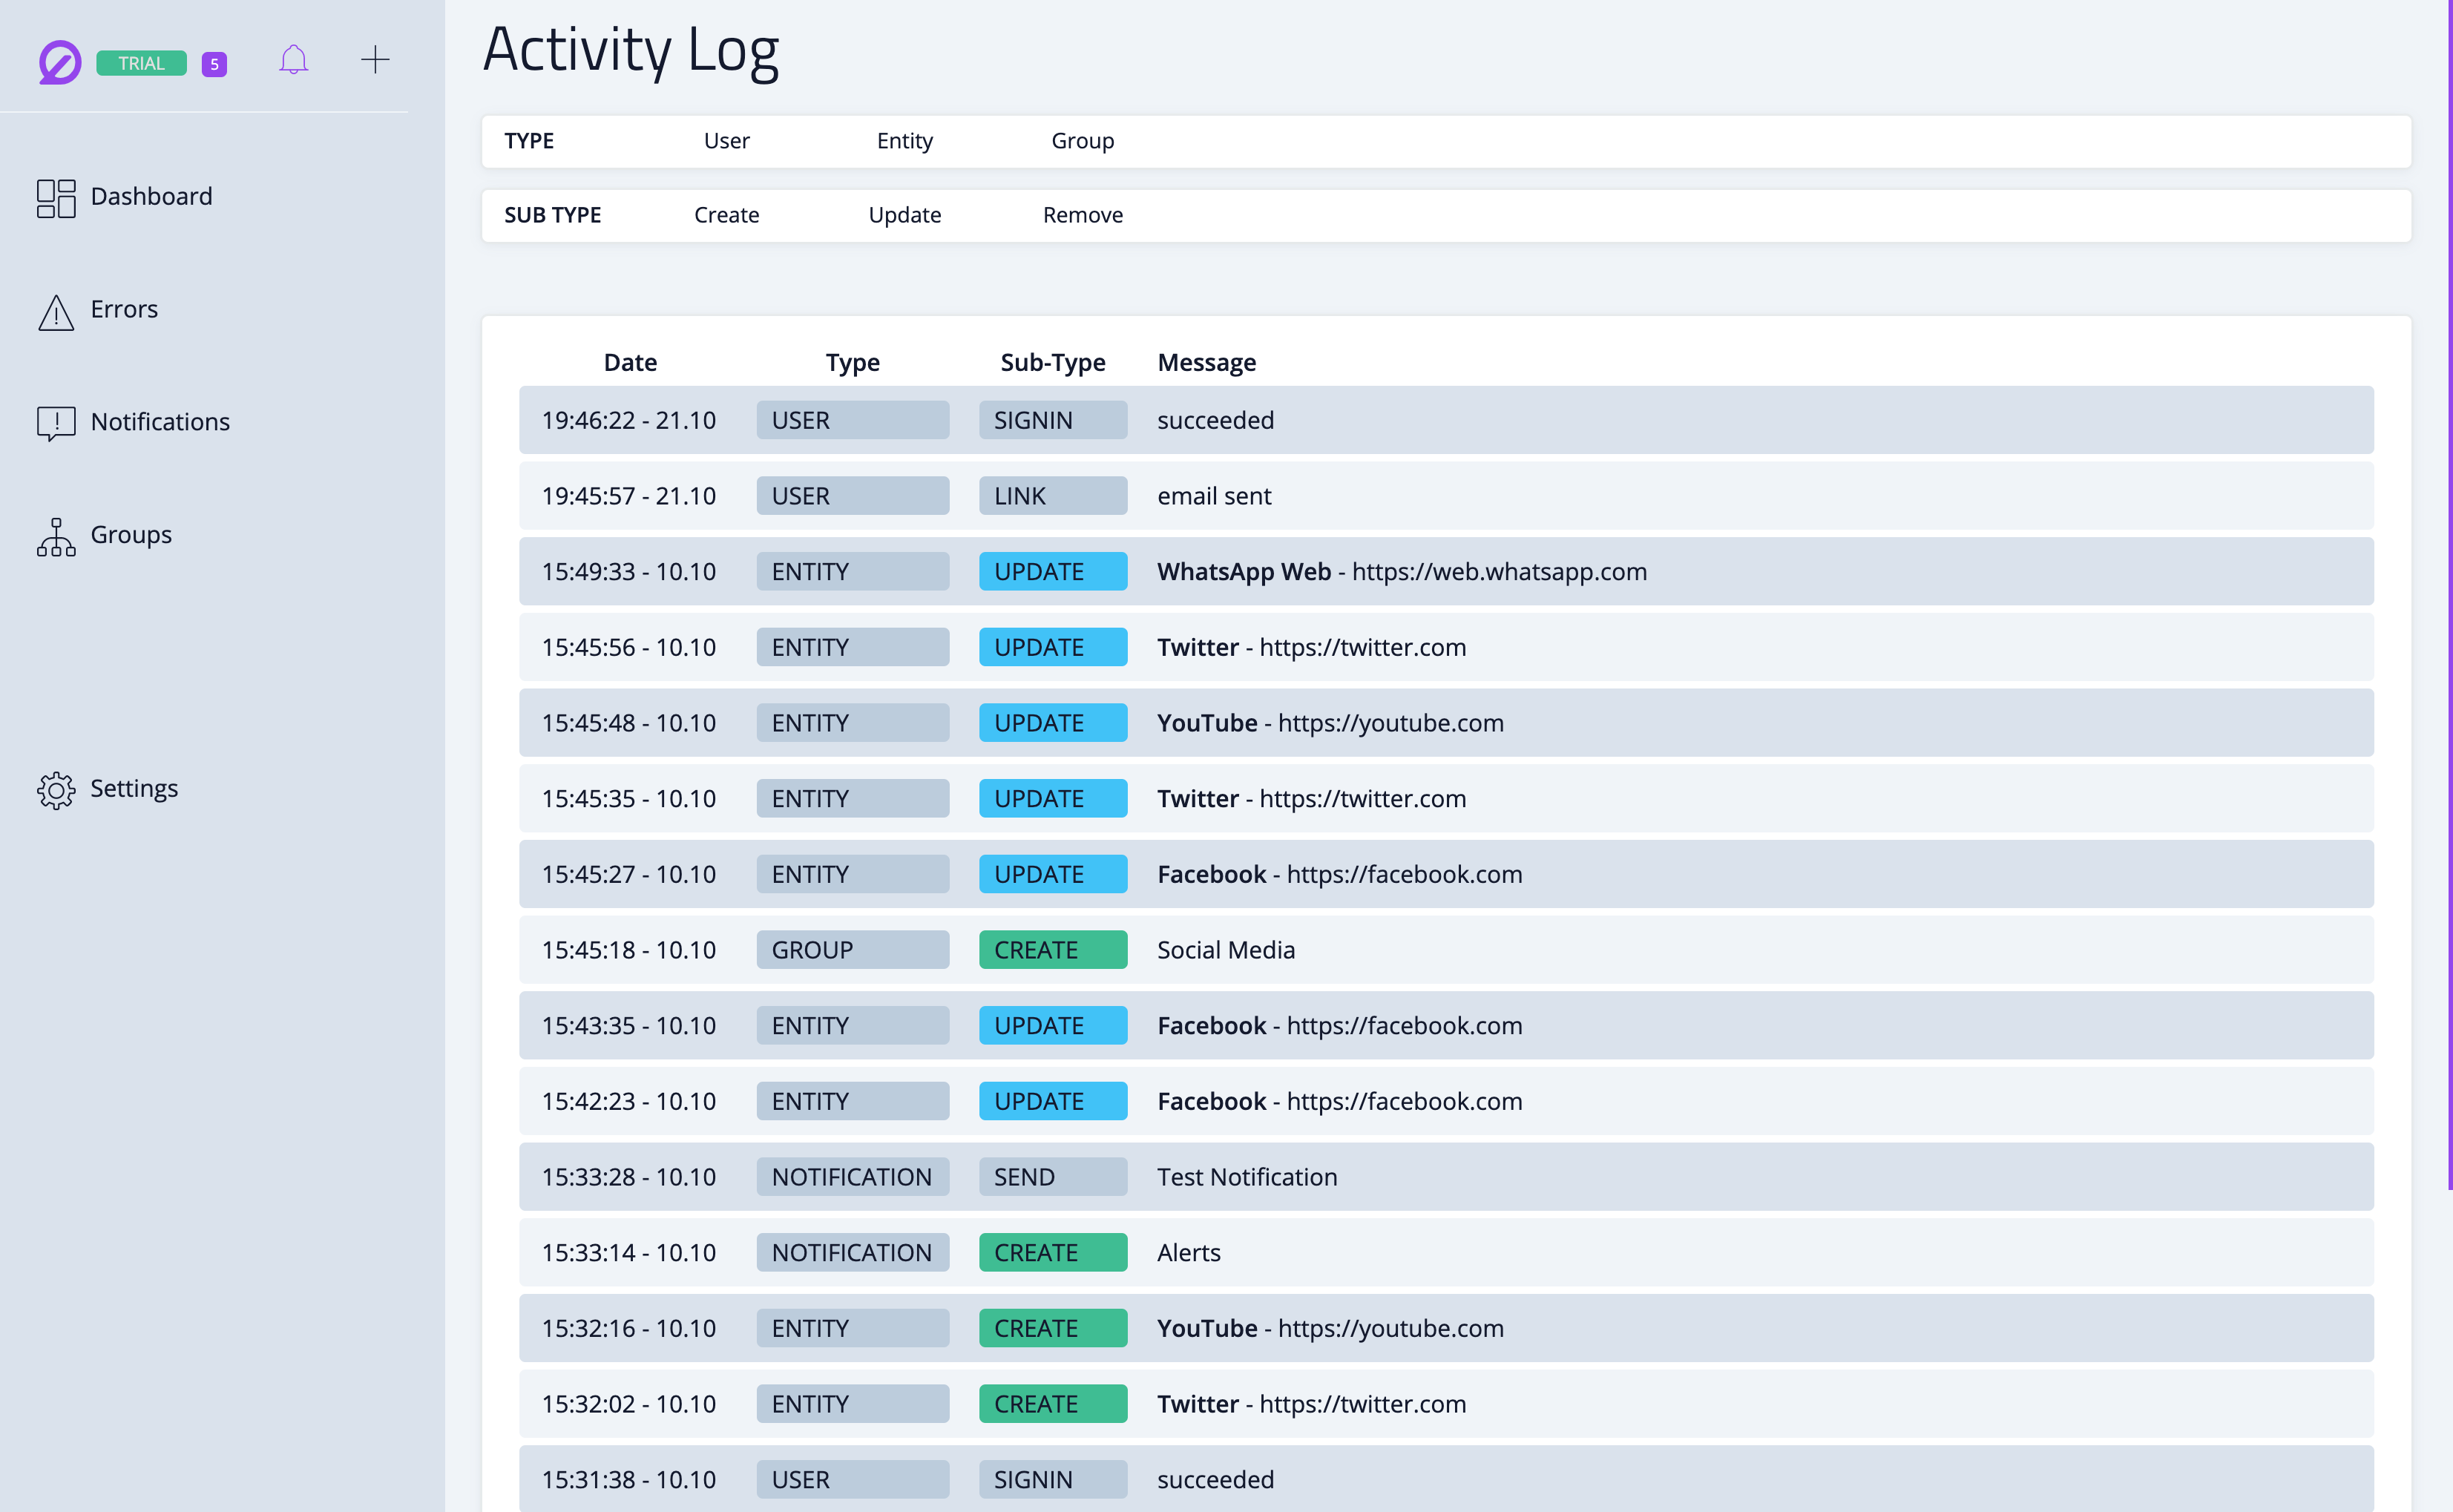This screenshot has width=2453, height=1512.
Task: Toggle the User type filter
Action: pyautogui.click(x=726, y=141)
